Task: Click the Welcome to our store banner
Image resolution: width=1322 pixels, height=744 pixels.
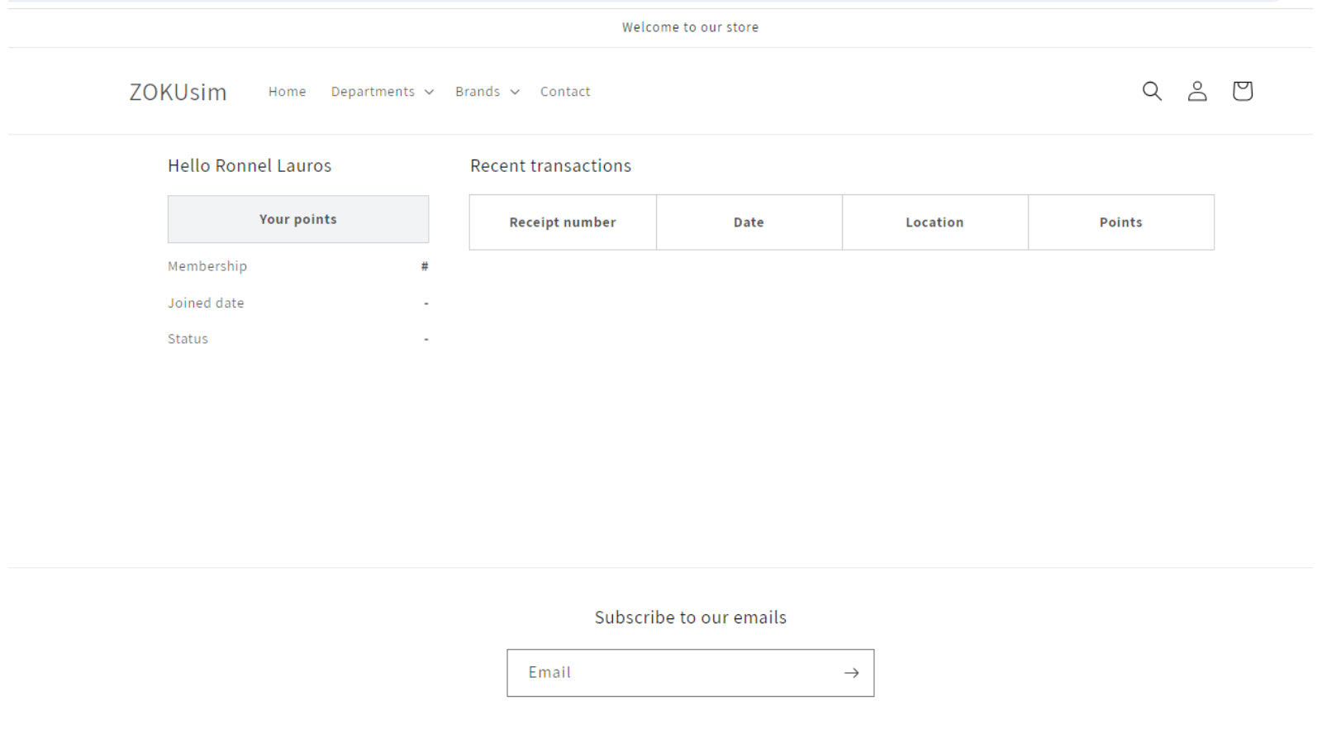Action: [x=690, y=27]
